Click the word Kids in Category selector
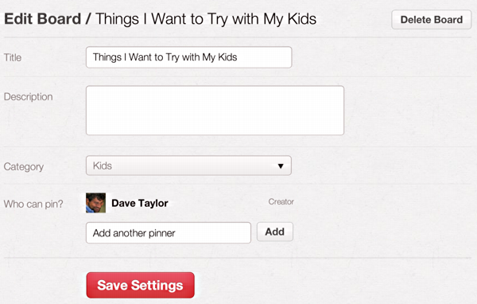Image resolution: width=477 pixels, height=304 pixels. pos(103,166)
